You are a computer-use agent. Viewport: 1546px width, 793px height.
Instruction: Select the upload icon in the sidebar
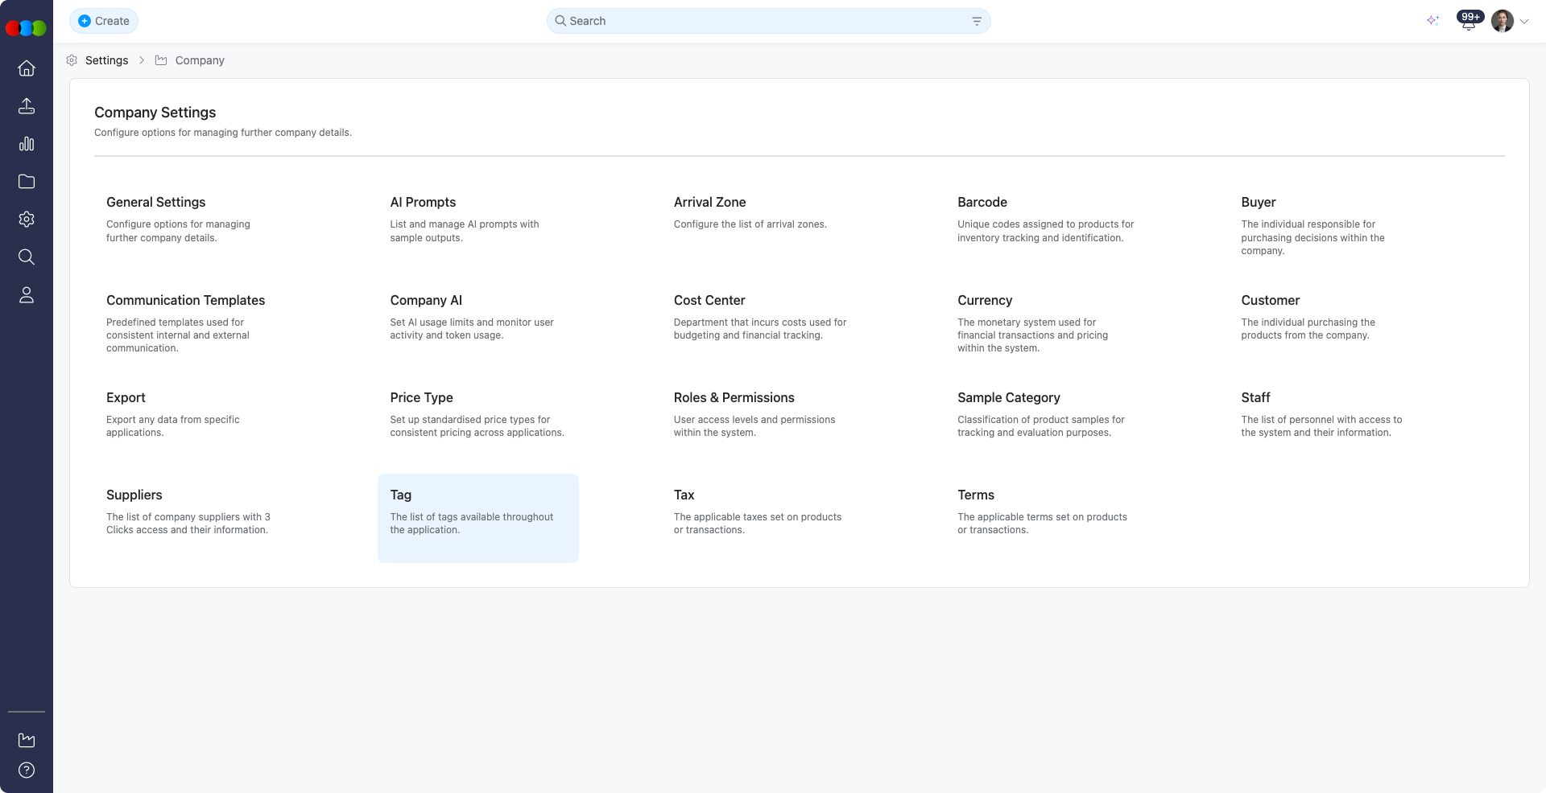point(27,105)
